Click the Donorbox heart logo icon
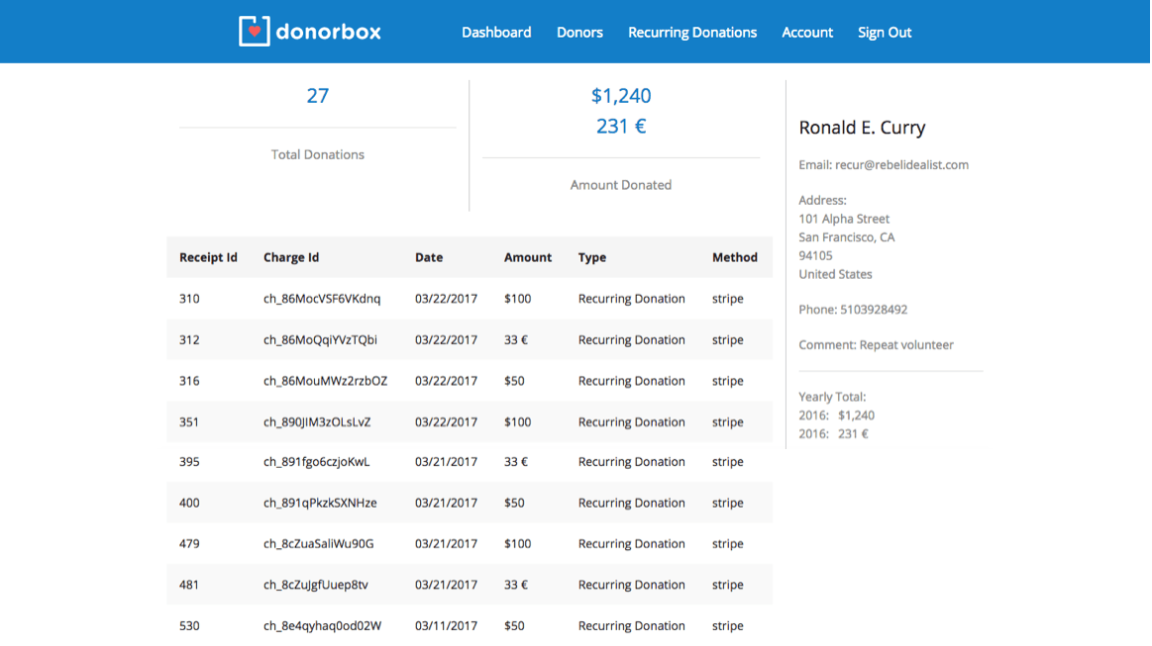Screen dimensions: 1152x646 254,32
